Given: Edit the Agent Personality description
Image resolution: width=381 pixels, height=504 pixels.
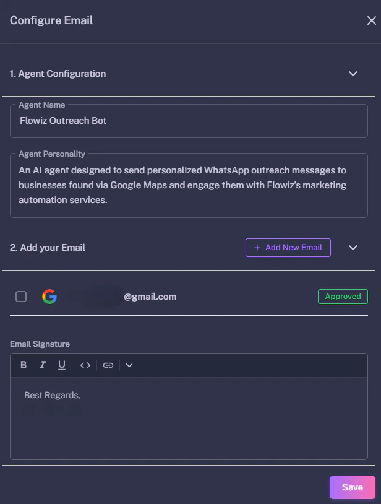Looking at the screenshot, I should click(x=186, y=185).
